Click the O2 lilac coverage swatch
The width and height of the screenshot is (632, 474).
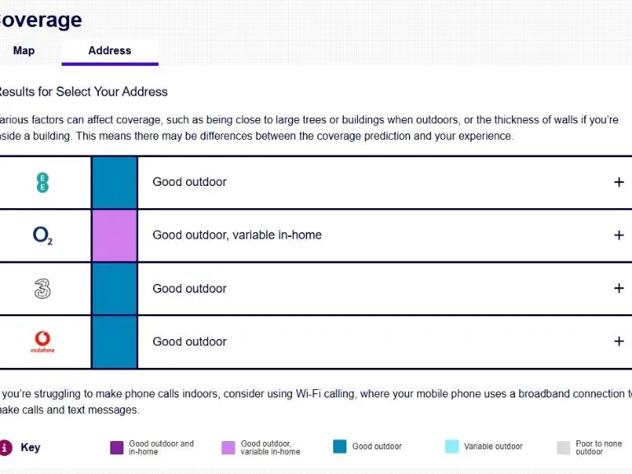tap(114, 235)
